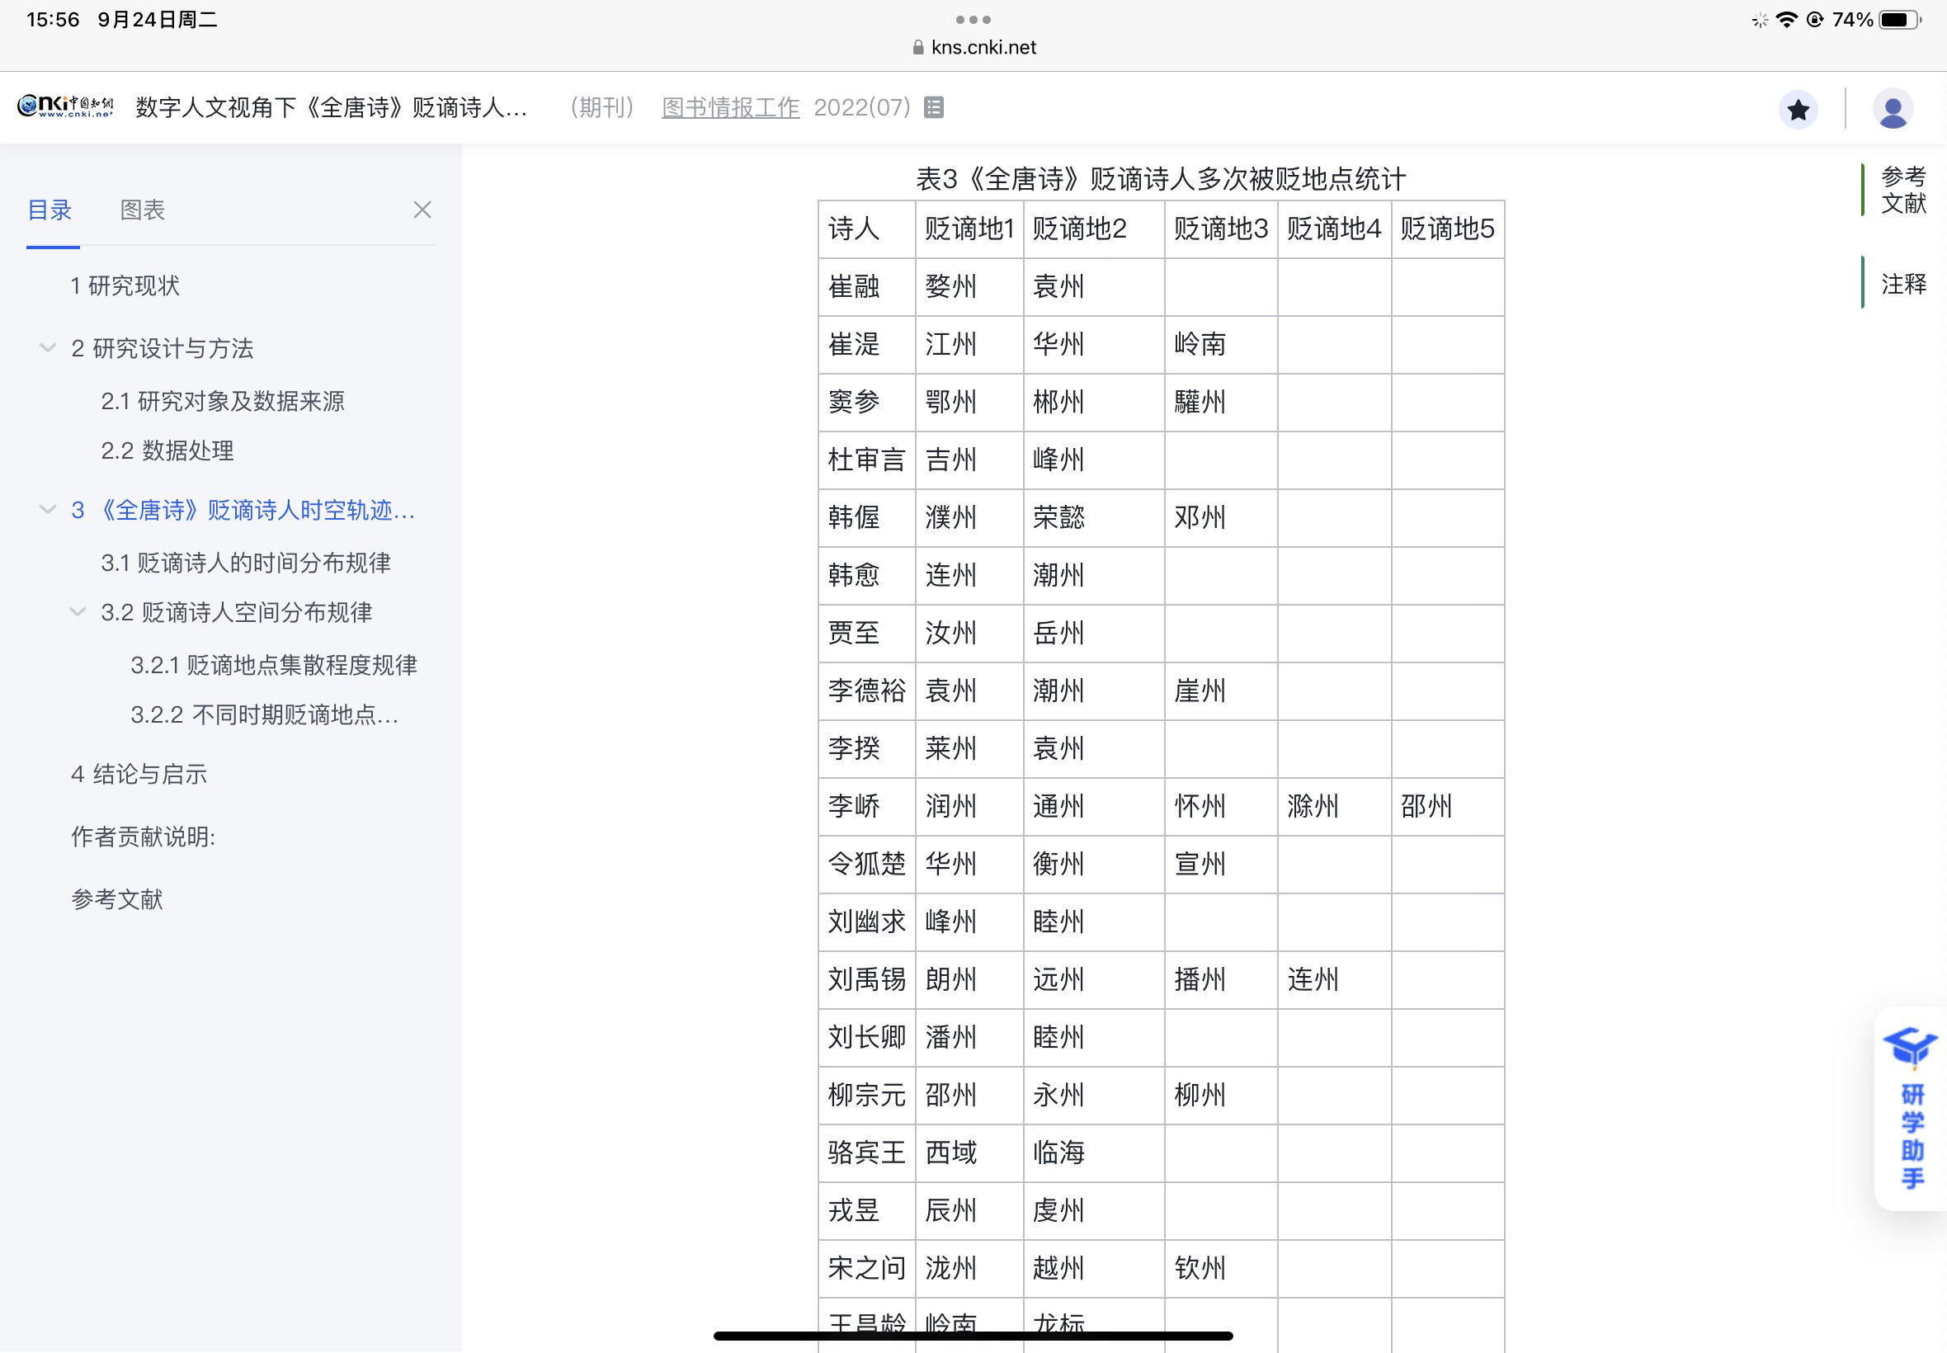Screen dimensions: 1947x1353
Task: Click the 韩偓 table cell
Action: click(866, 517)
